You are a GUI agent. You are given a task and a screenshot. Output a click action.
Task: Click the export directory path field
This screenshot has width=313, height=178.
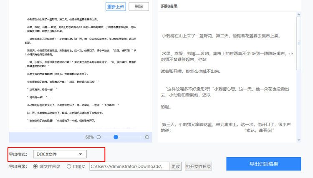(x=130, y=166)
